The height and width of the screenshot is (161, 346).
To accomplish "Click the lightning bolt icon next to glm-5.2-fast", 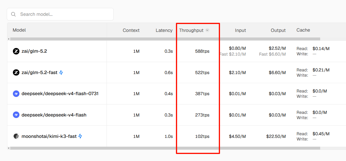I will pyautogui.click(x=61, y=72).
